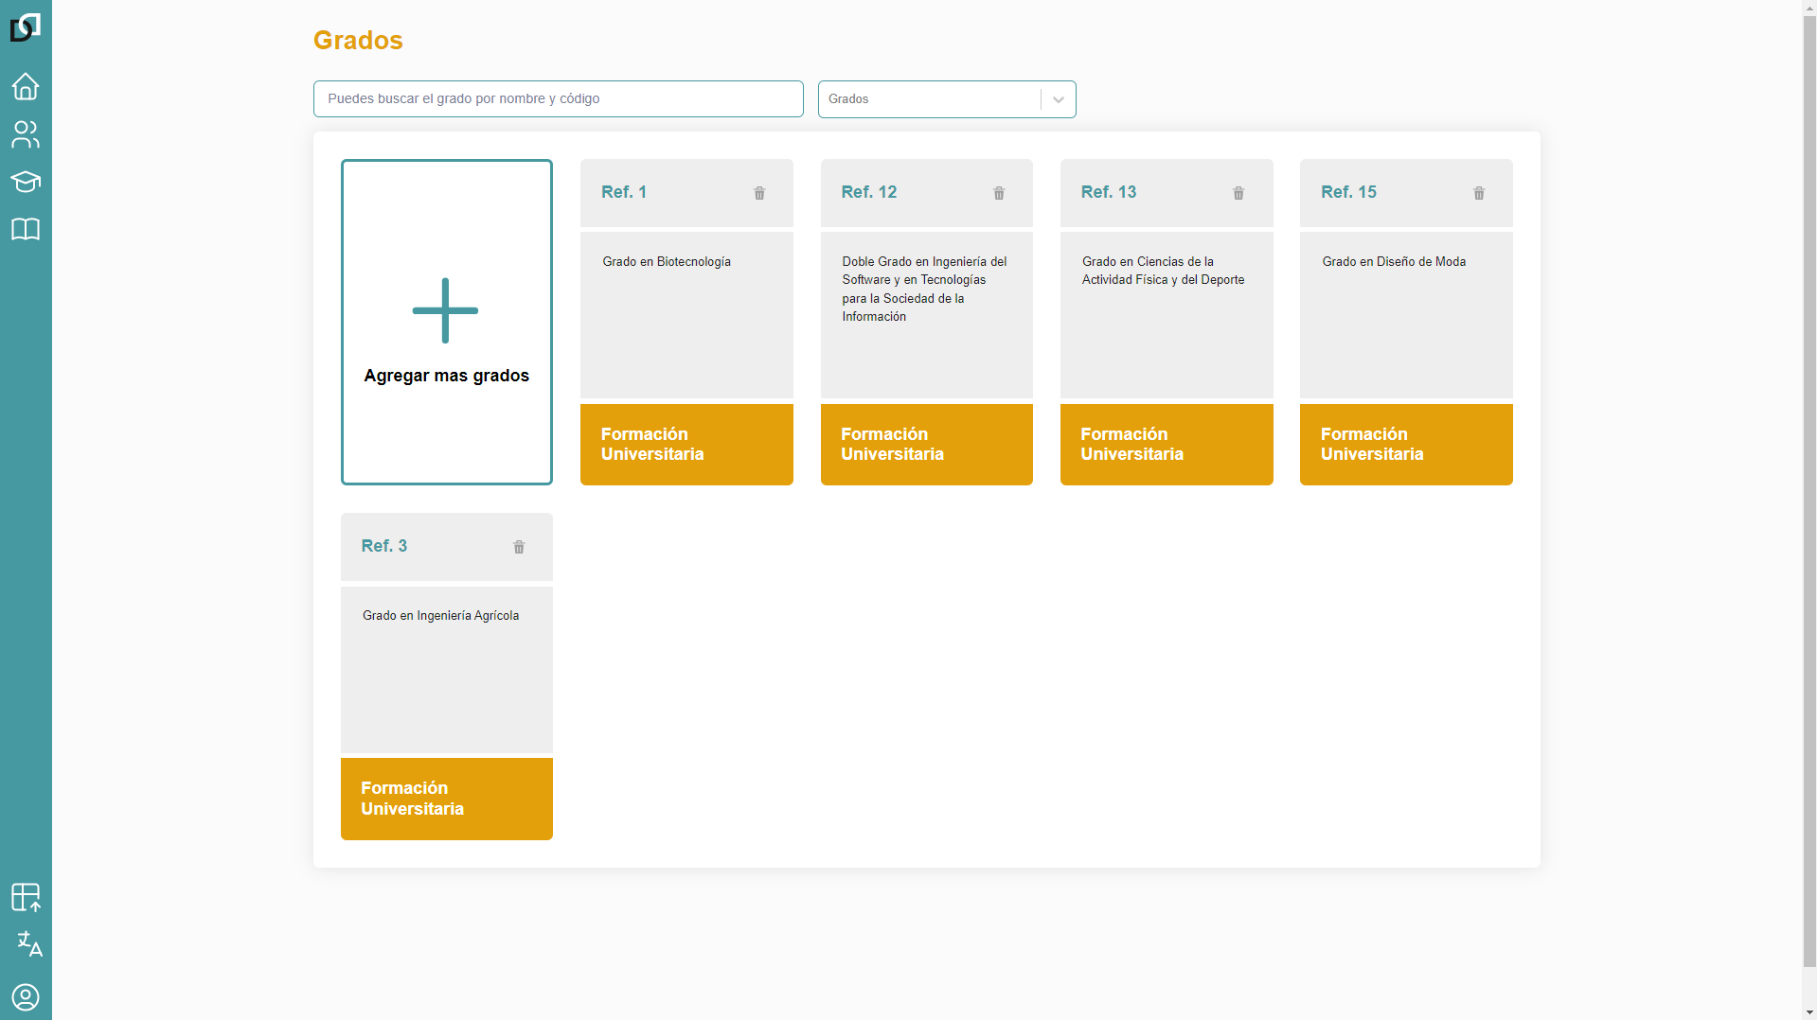Open the graduation cap degrees icon
This screenshot has height=1020, width=1817.
[x=26, y=182]
